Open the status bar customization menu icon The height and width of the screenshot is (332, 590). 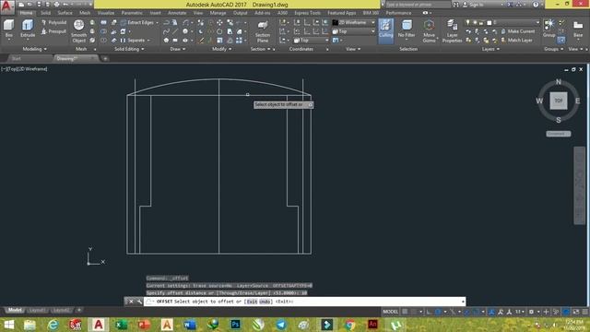coord(585,312)
